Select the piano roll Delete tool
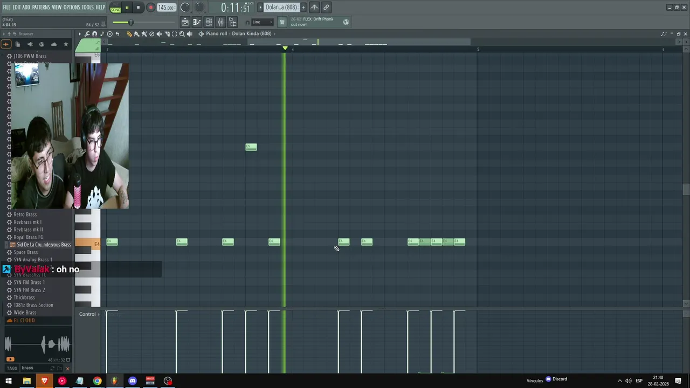This screenshot has width=690, height=388. click(x=151, y=34)
